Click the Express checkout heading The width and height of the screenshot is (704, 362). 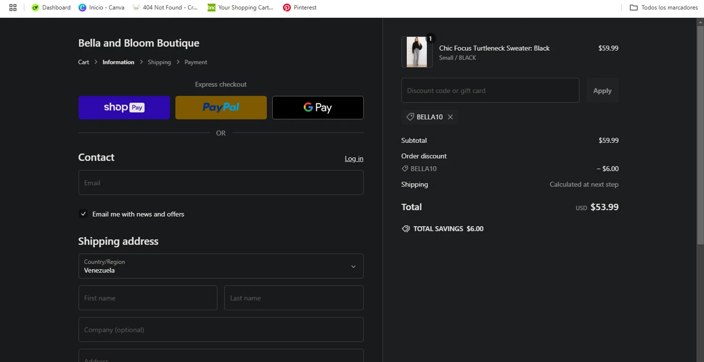221,84
